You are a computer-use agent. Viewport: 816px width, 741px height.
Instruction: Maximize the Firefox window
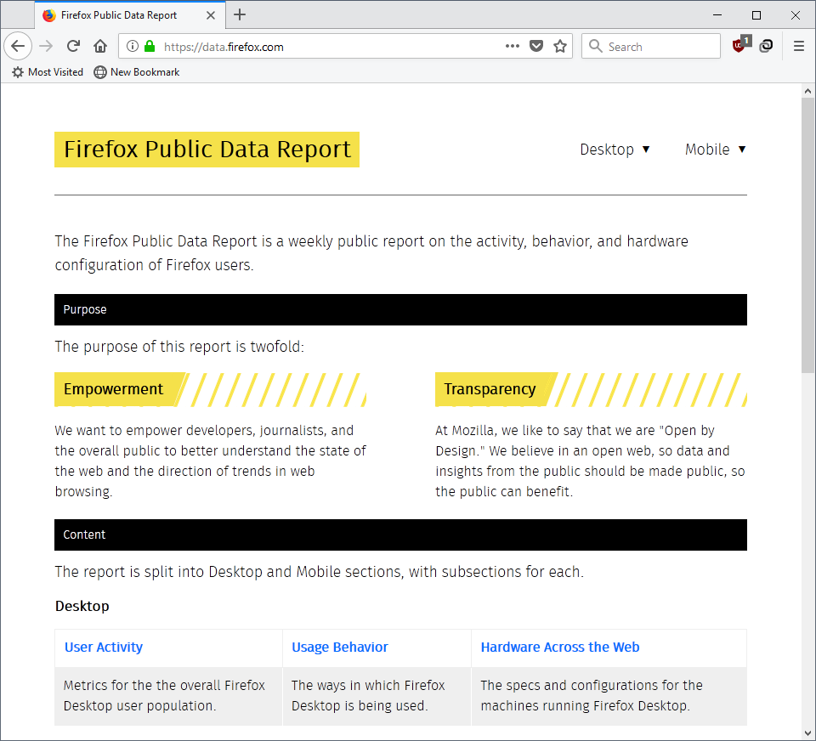point(756,15)
